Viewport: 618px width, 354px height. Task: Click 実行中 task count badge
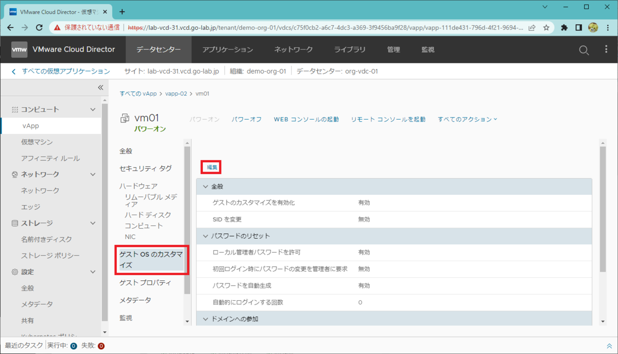pos(73,346)
